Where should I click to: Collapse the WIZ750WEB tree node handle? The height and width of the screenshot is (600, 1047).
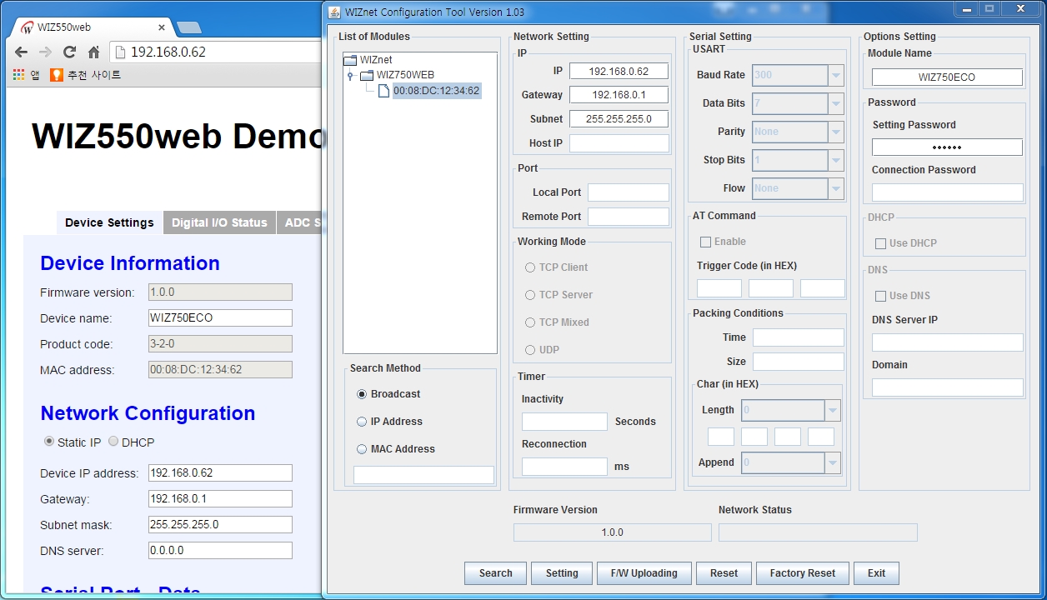point(351,76)
